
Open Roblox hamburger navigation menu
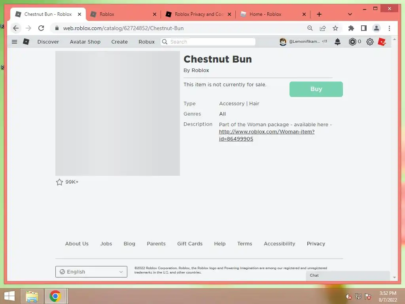(15, 42)
